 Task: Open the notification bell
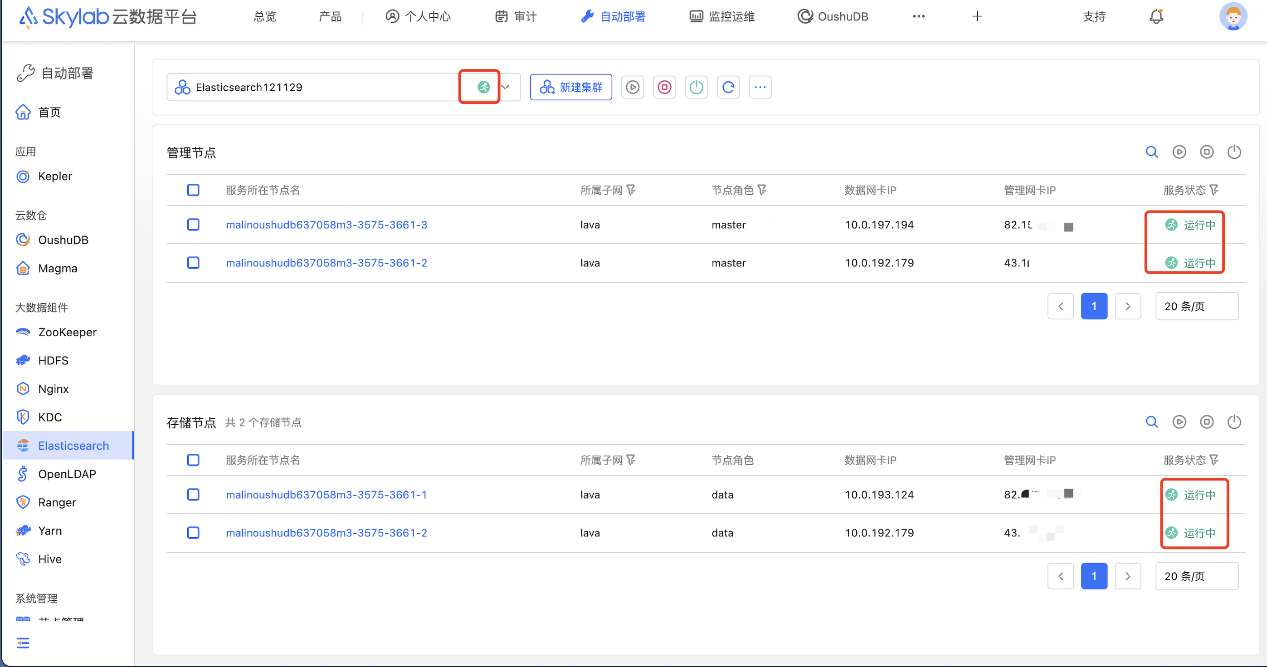pyautogui.click(x=1156, y=17)
